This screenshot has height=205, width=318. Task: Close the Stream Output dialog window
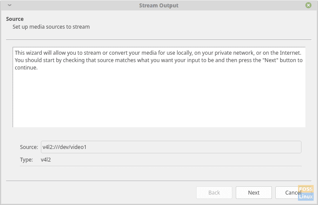click(x=308, y=6)
